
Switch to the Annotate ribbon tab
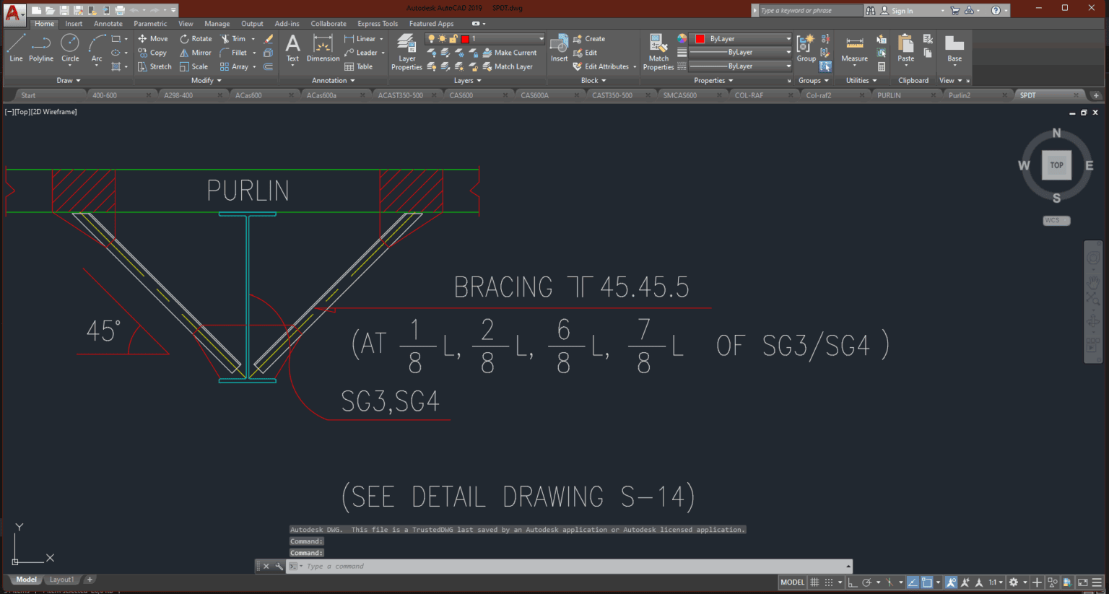pyautogui.click(x=108, y=23)
